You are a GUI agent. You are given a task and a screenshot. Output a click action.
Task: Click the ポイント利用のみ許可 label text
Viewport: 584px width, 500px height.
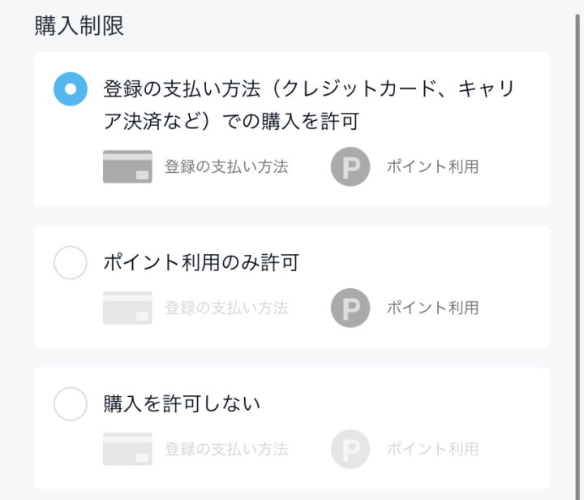(x=201, y=263)
